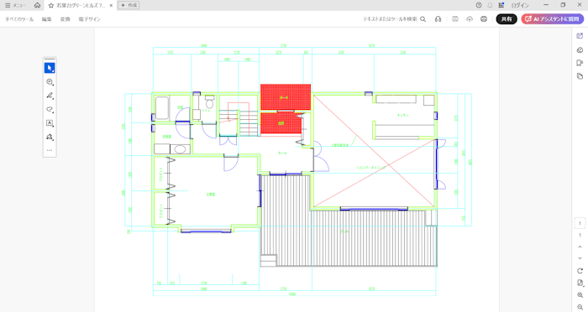588x312 pixels.
Task: Click the AI アシスタント button
Action: (x=553, y=19)
